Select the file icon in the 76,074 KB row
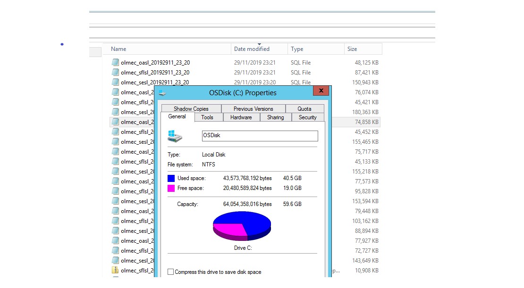The image size is (524, 288). pos(115,92)
